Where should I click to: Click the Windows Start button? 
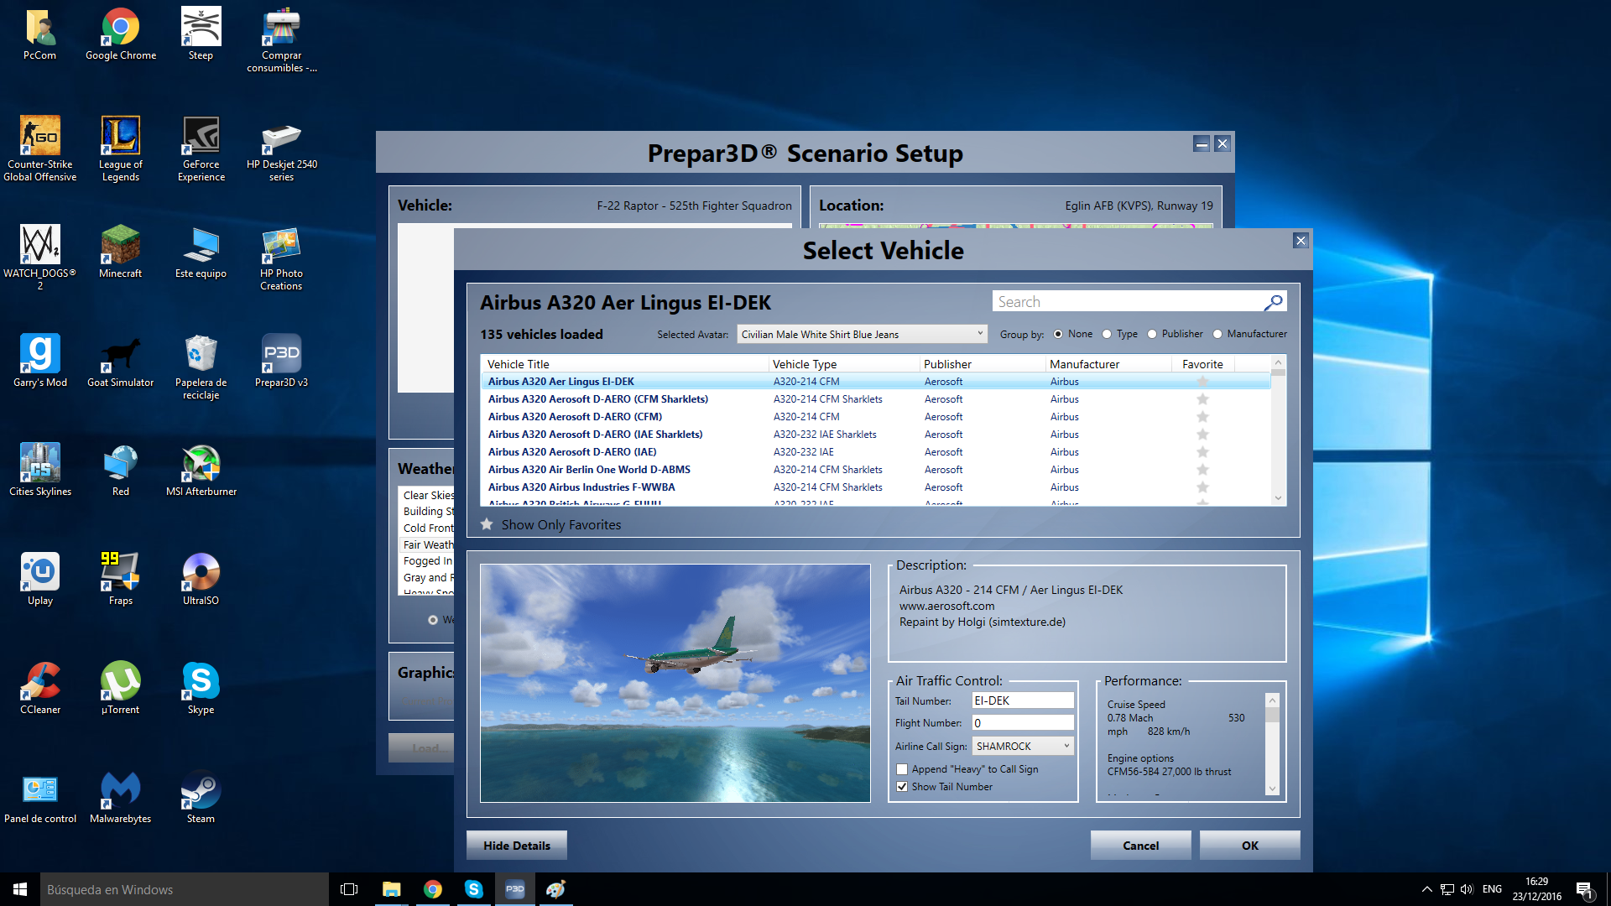point(20,889)
